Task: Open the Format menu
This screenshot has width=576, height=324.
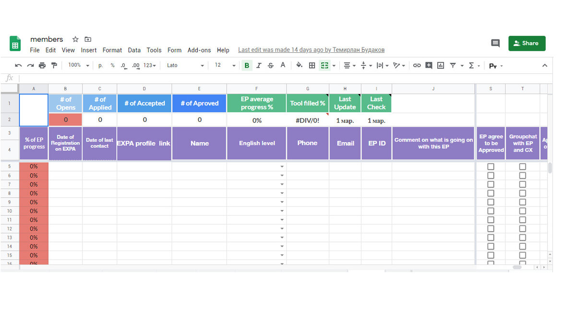Action: click(112, 50)
